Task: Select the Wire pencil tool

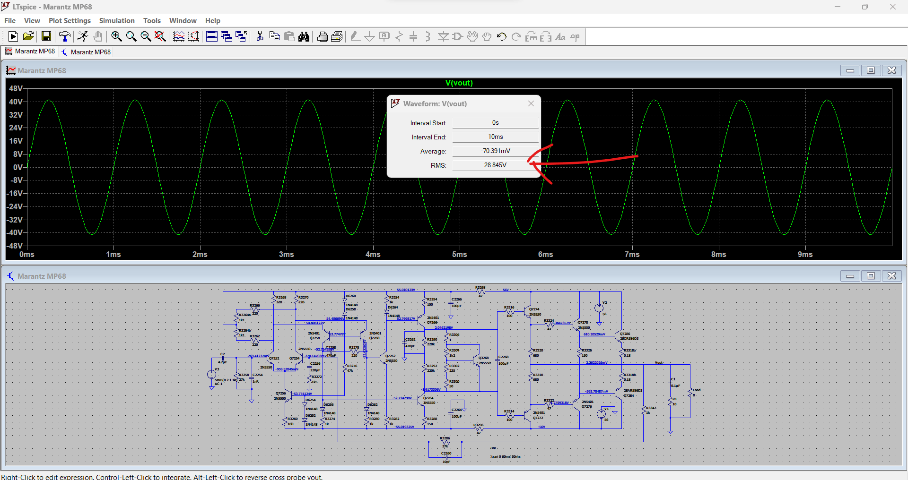Action: [x=355, y=36]
